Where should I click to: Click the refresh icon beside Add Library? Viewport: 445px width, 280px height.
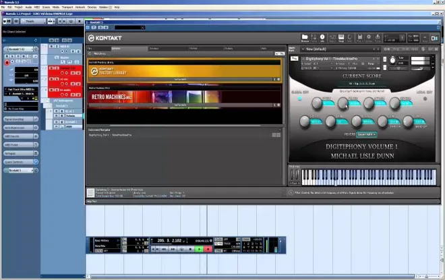(x=90, y=53)
